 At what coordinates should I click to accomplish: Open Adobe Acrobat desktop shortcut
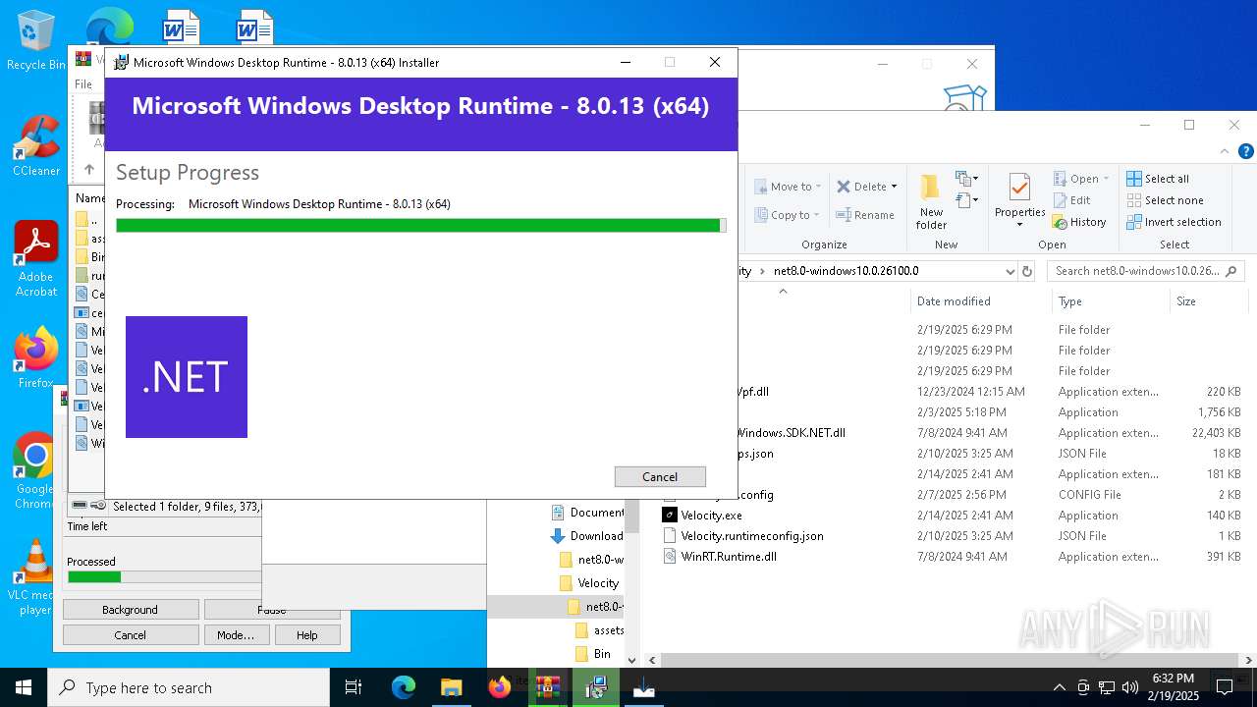(x=36, y=259)
